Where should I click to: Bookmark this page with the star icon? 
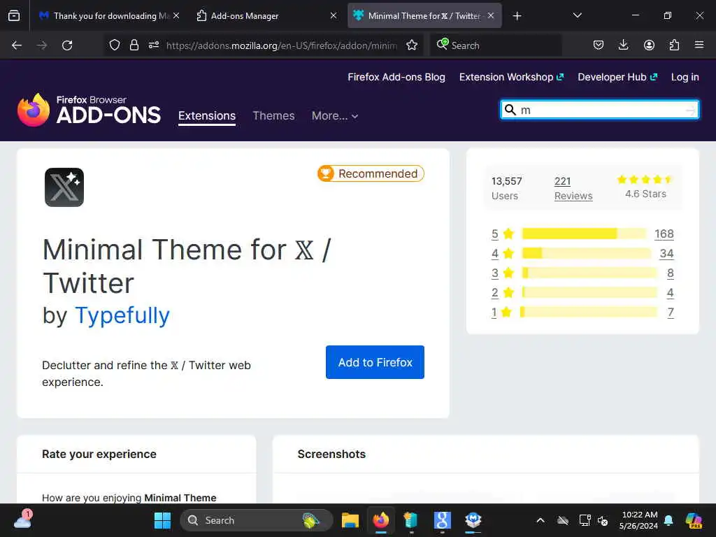(x=412, y=45)
